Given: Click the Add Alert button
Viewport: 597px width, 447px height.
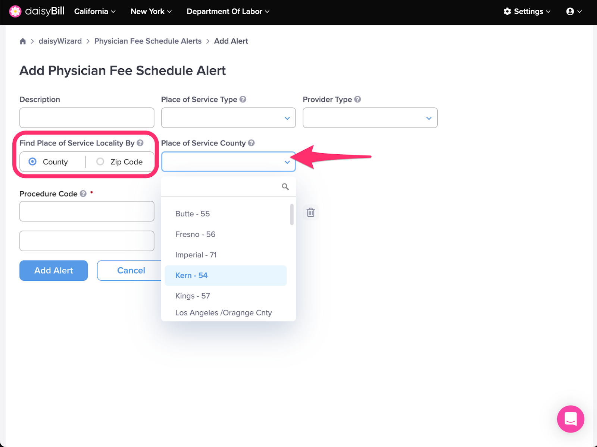Looking at the screenshot, I should [54, 270].
